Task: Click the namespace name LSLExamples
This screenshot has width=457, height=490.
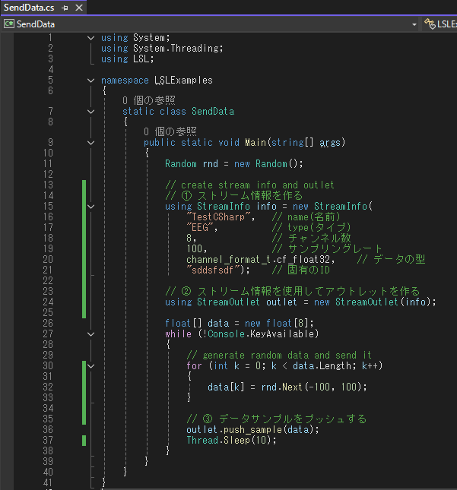Action: 183,81
